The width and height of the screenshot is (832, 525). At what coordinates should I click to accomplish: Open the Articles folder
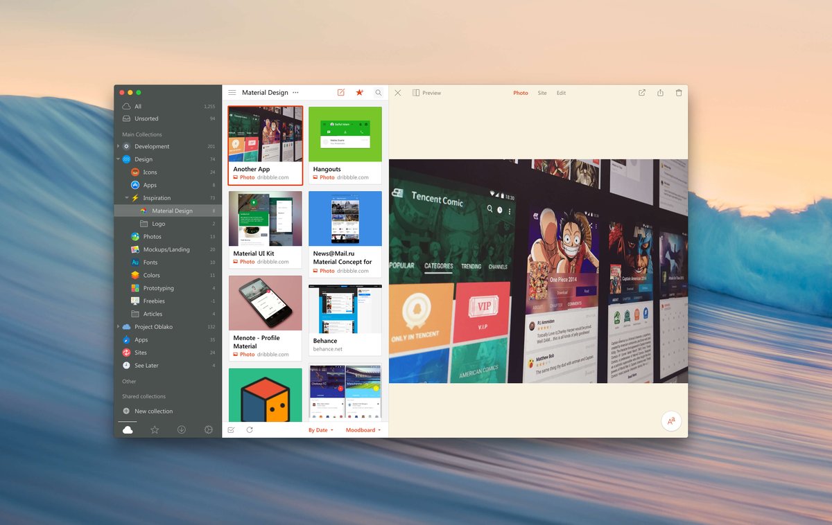click(168, 314)
